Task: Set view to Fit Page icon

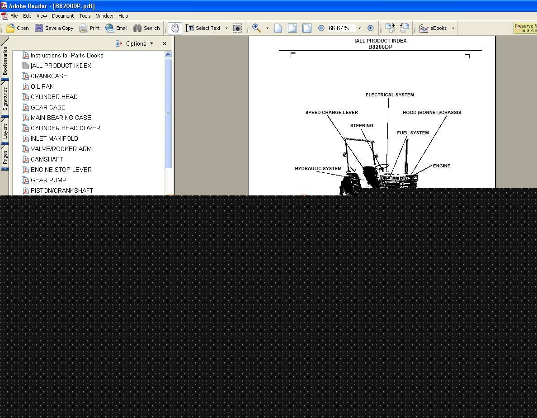Action: [x=292, y=28]
